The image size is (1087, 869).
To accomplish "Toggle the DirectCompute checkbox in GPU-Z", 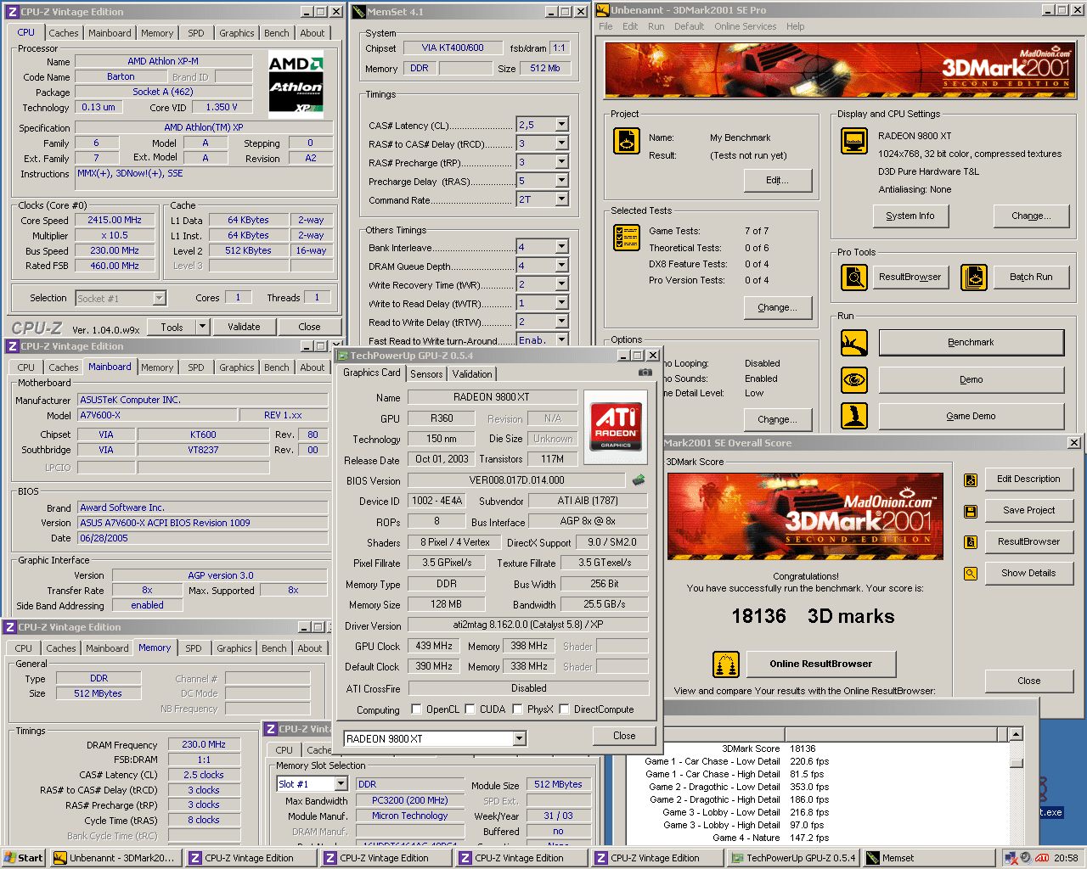I will coord(564,709).
